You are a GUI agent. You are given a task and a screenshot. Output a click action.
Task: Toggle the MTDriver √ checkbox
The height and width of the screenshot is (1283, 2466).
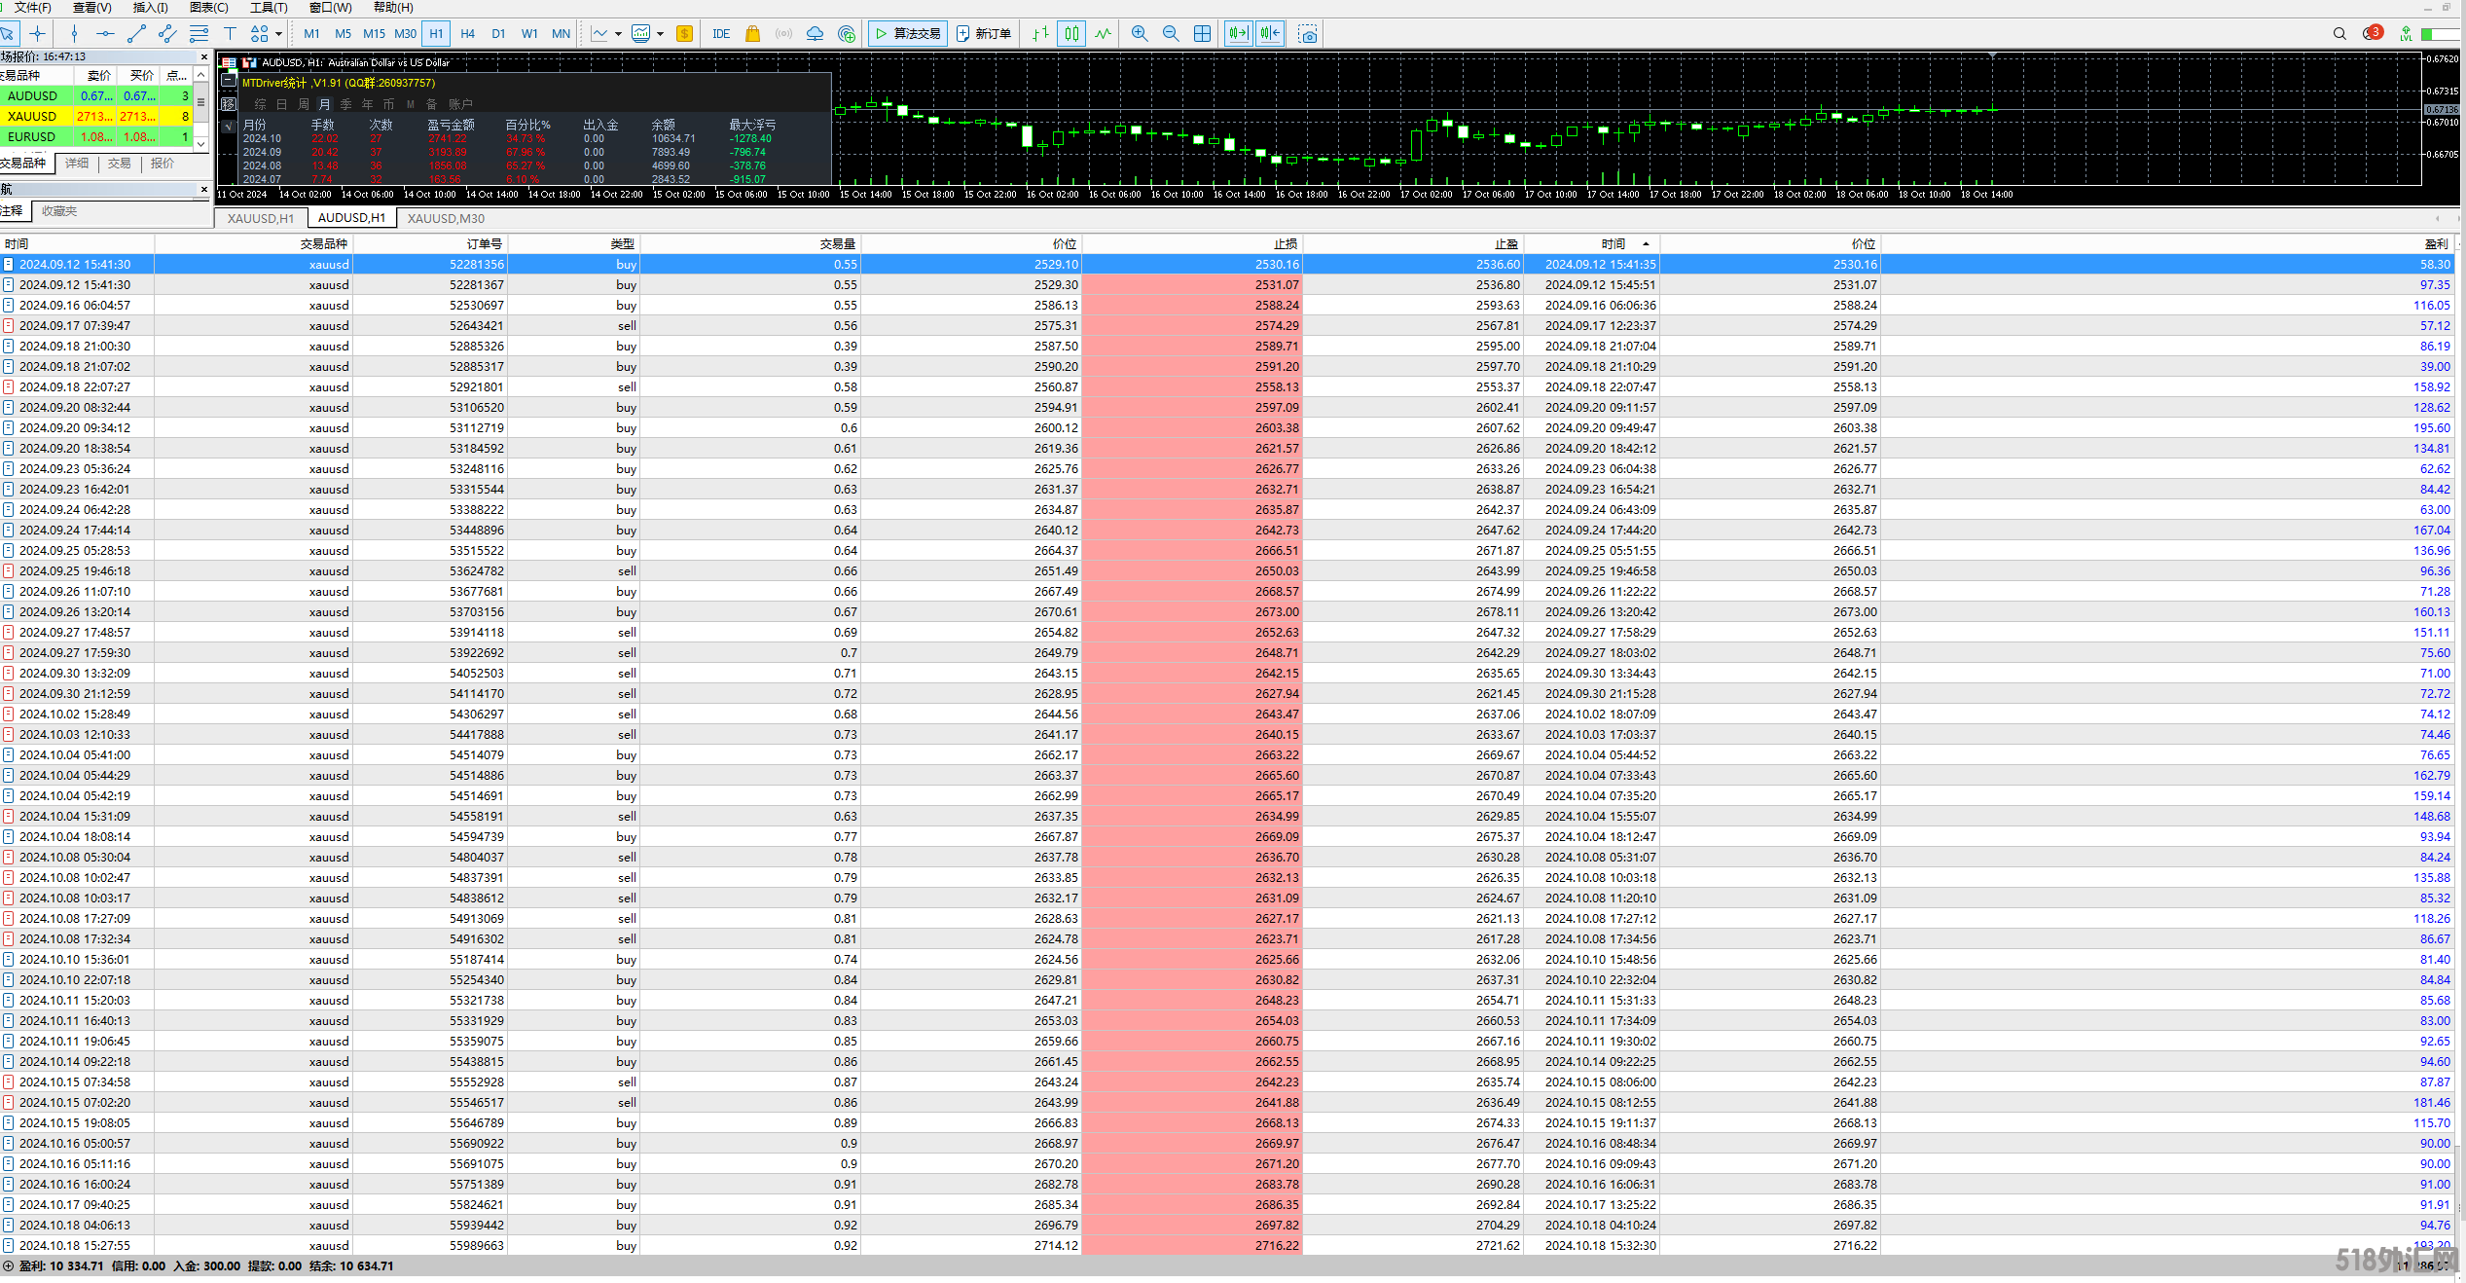229,126
